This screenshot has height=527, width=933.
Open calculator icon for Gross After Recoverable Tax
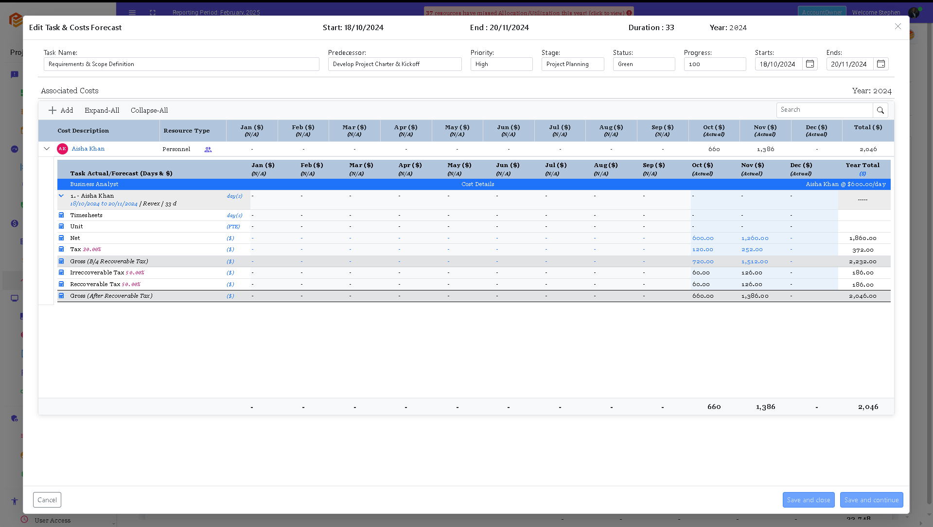pyautogui.click(x=61, y=296)
